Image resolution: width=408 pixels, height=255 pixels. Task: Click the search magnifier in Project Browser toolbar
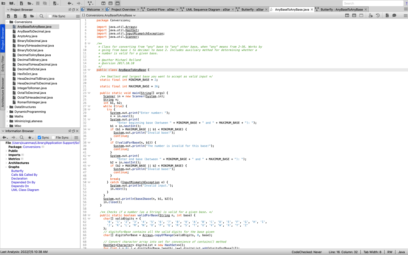click(x=41, y=16)
